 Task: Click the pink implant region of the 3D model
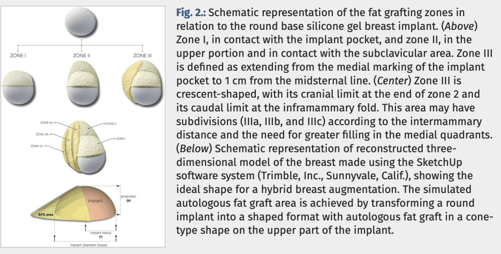point(98,201)
